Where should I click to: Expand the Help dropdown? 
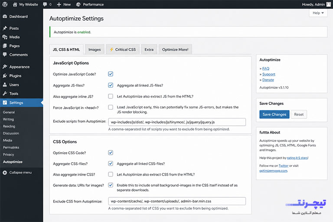(x=318, y=13)
